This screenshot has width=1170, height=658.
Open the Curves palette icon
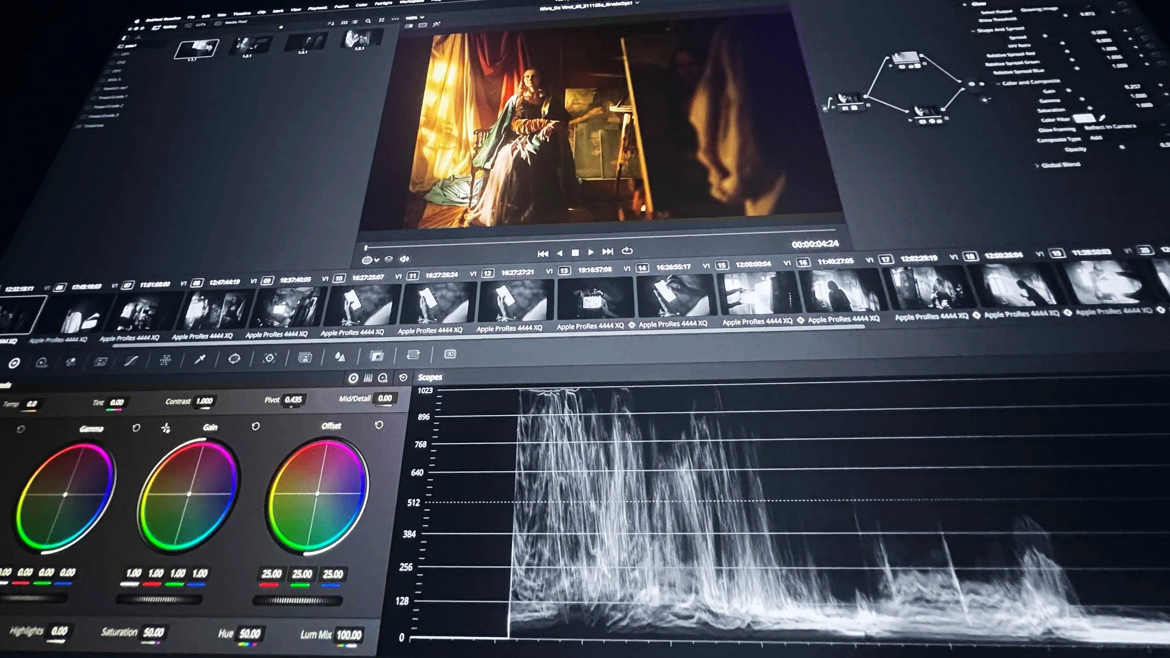131,360
